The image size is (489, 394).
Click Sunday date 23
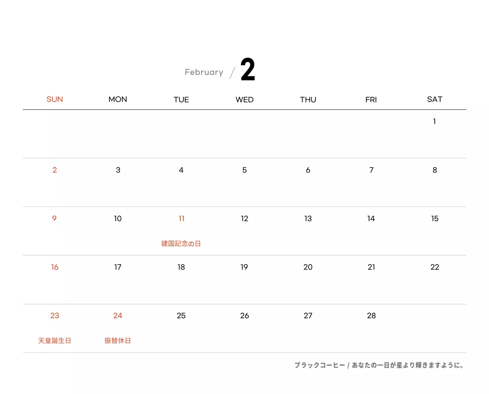[55, 316]
